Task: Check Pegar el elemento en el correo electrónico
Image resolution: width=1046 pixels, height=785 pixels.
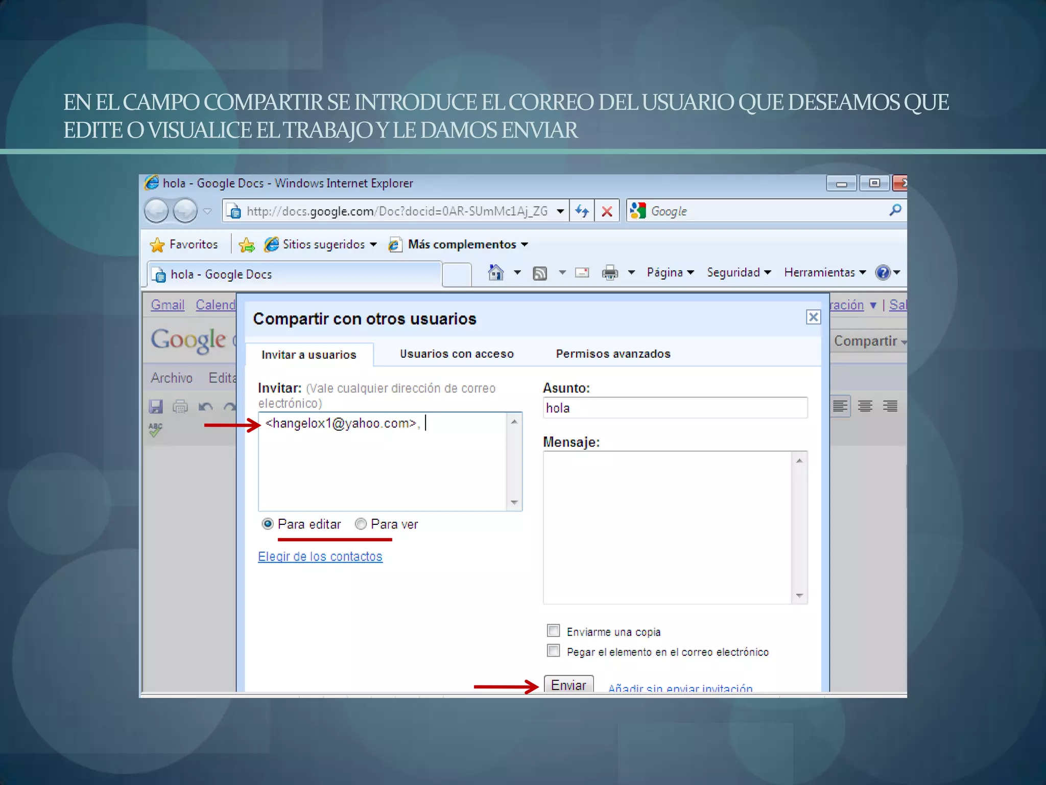Action: tap(553, 651)
